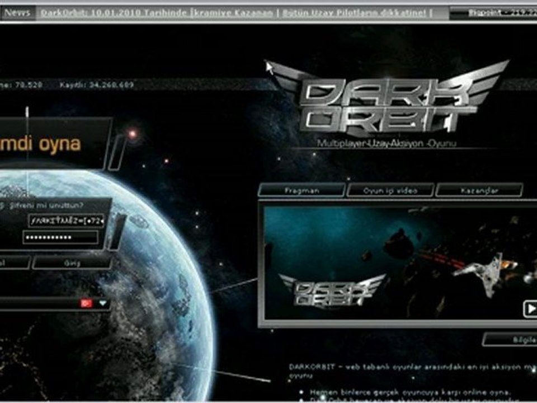The height and width of the screenshot is (403, 537).
Task: Open the Kazanclar tab
Action: coord(479,190)
